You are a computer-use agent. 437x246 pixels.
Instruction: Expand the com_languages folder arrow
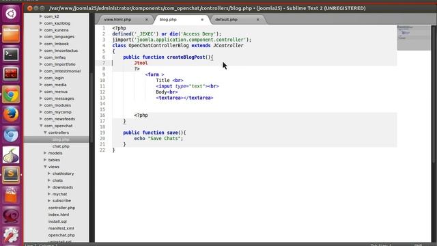click(x=41, y=36)
